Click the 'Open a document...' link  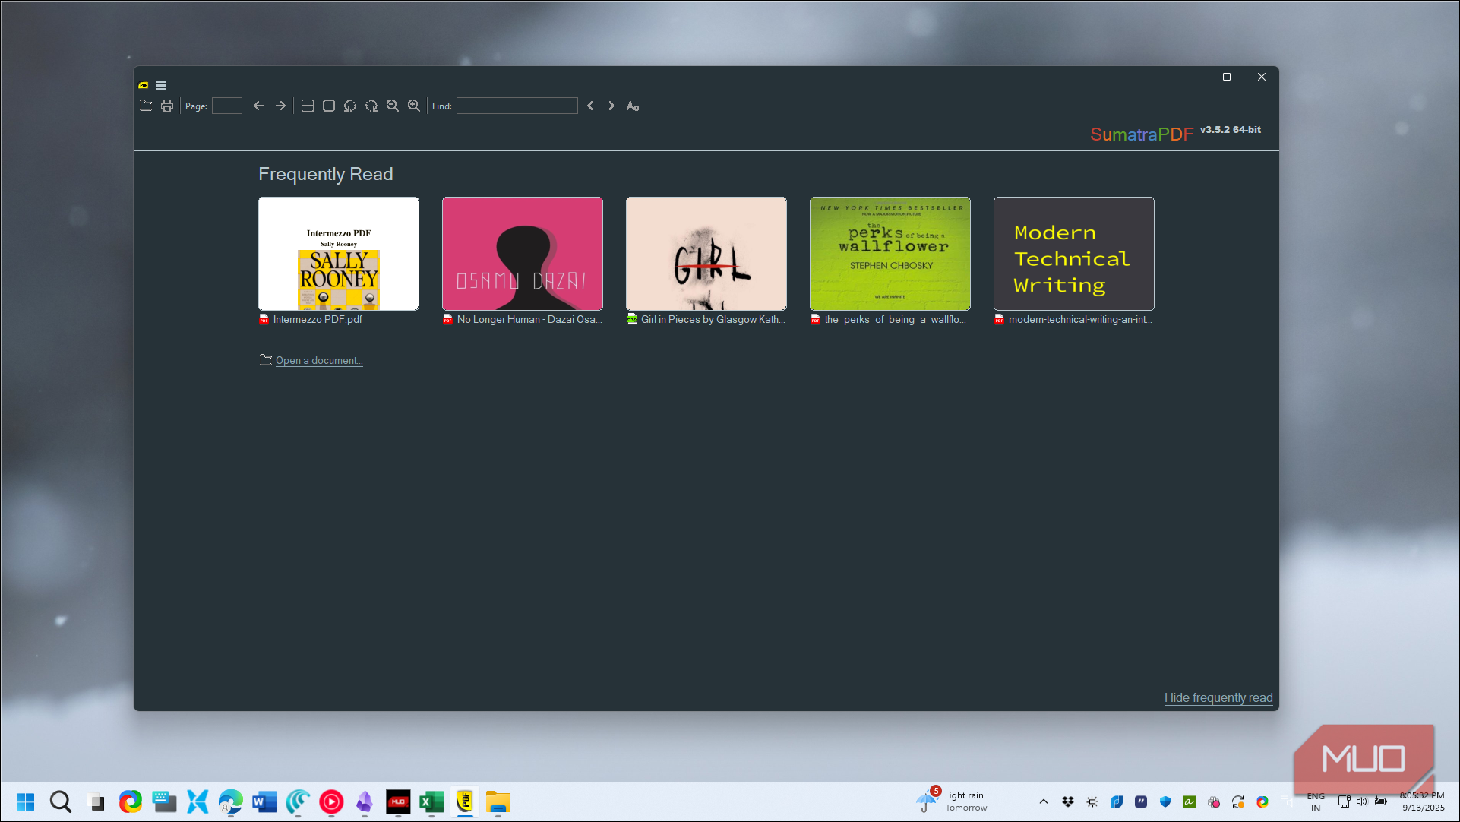click(319, 361)
